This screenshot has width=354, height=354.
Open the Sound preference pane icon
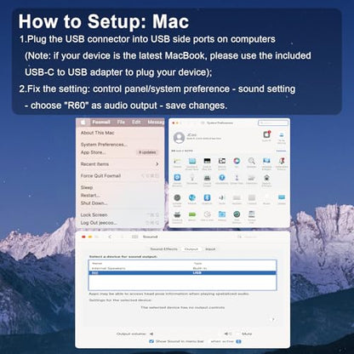click(222, 197)
